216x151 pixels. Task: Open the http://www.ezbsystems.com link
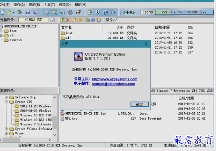click(115, 79)
